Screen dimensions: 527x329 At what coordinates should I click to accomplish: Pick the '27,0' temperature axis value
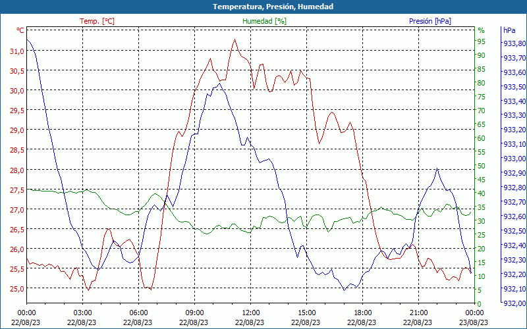17,210
